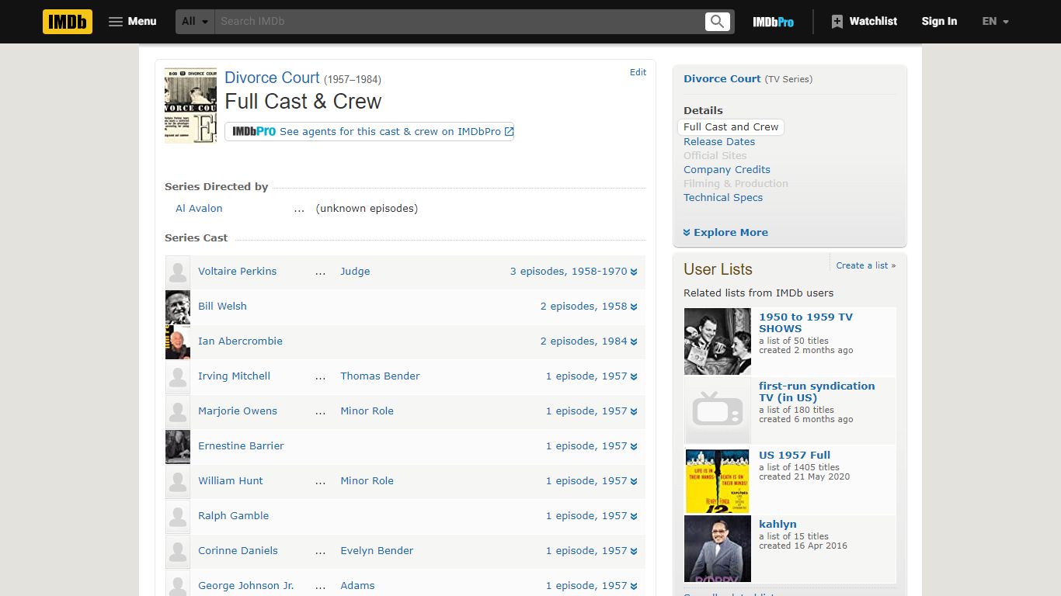Open Bill Welsh's name link

(x=222, y=307)
